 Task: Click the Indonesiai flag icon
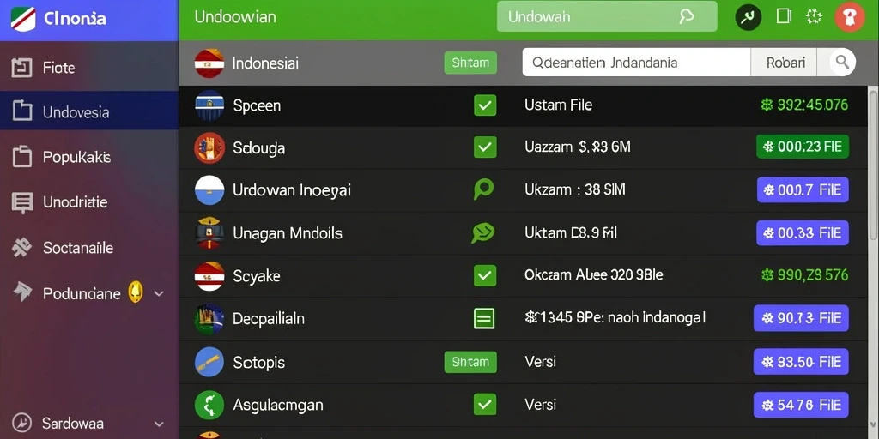coord(209,63)
